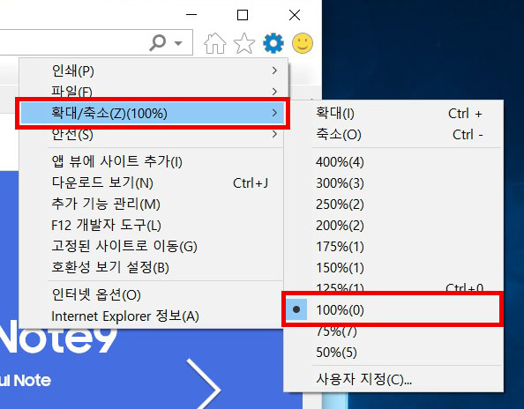Set zoom to 150%(1)
The image size is (524, 409).
click(x=393, y=267)
